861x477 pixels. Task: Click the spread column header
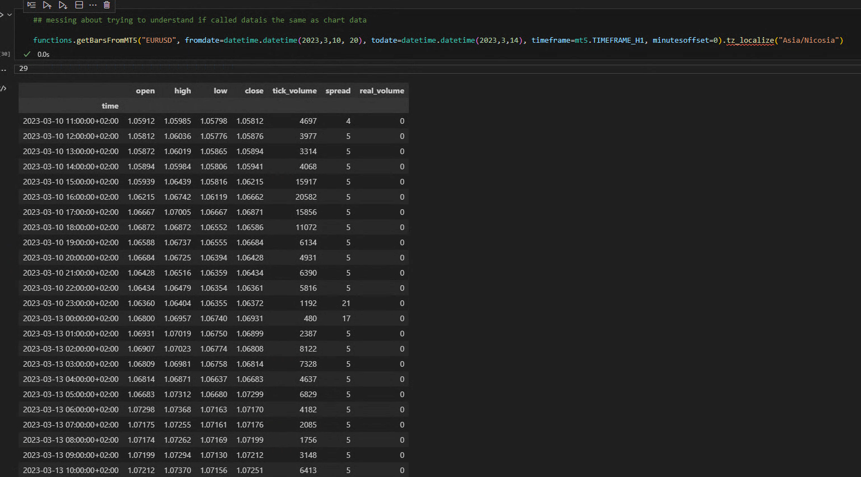coord(338,91)
